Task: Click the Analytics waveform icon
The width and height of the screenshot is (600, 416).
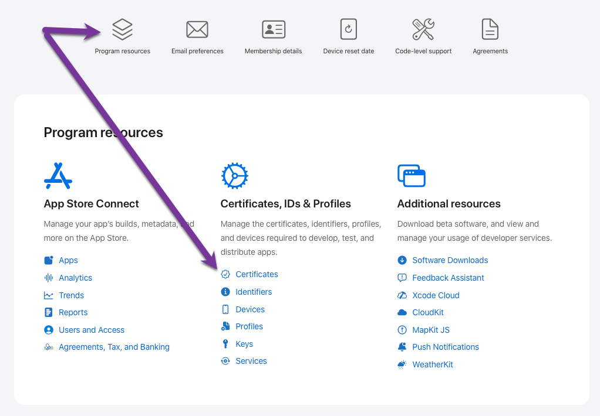Action: click(49, 278)
